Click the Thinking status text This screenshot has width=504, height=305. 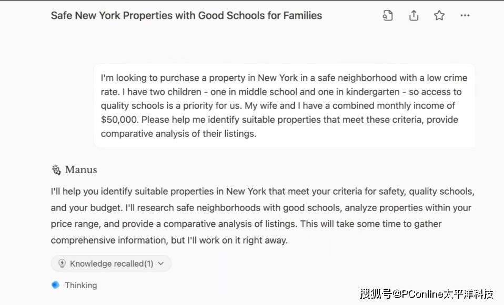pyautogui.click(x=80, y=285)
